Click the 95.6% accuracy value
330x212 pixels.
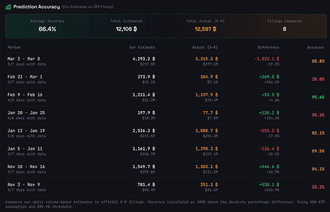[318, 97]
